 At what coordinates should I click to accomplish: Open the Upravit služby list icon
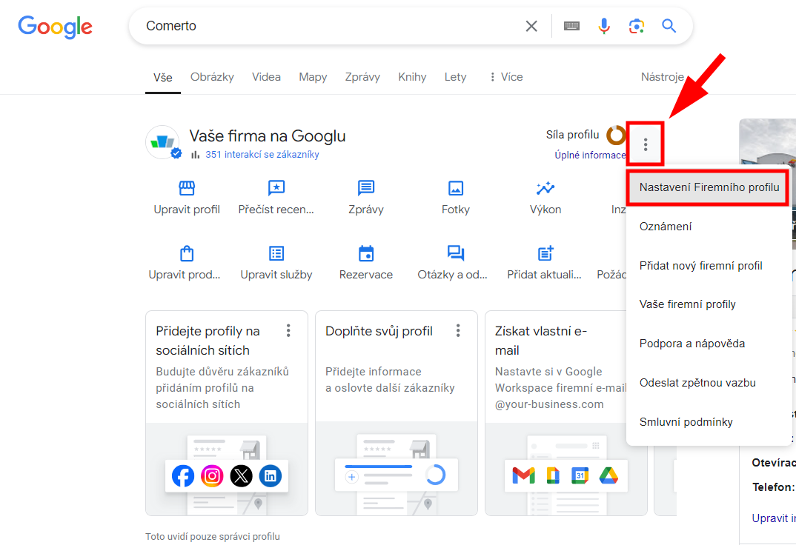click(276, 253)
